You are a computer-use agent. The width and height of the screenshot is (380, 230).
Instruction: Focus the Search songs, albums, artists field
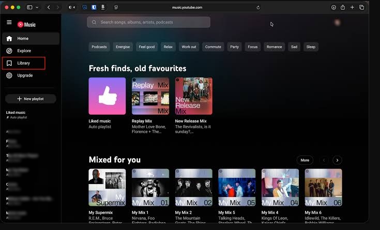coord(148,22)
